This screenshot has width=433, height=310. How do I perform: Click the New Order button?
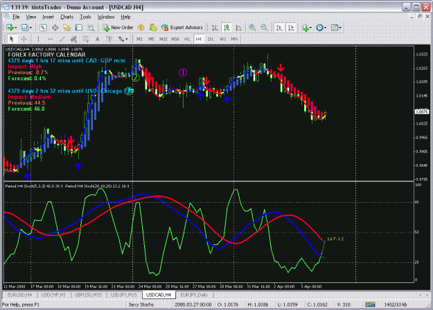[118, 27]
